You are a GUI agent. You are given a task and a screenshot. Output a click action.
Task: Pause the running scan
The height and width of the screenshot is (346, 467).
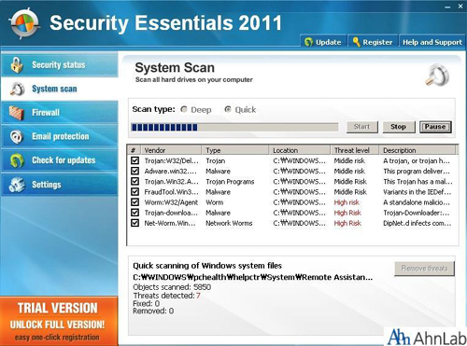(435, 127)
